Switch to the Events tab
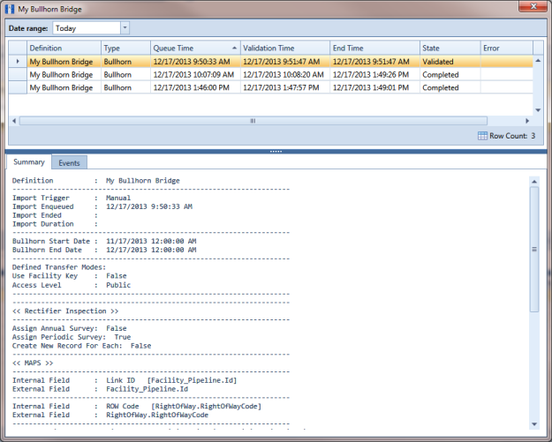This screenshot has height=442, width=552. point(70,163)
